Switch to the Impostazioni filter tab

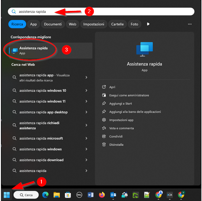pos(94,24)
